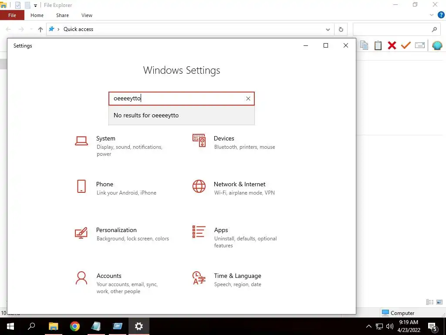Go up one folder level in File Explorer
Viewport: 446px width, 335px height.
41,29
